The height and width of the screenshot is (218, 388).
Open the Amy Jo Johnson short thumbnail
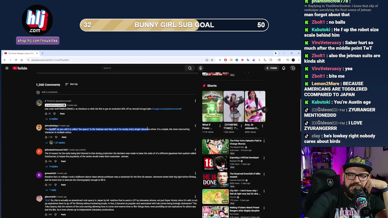click(x=255, y=106)
